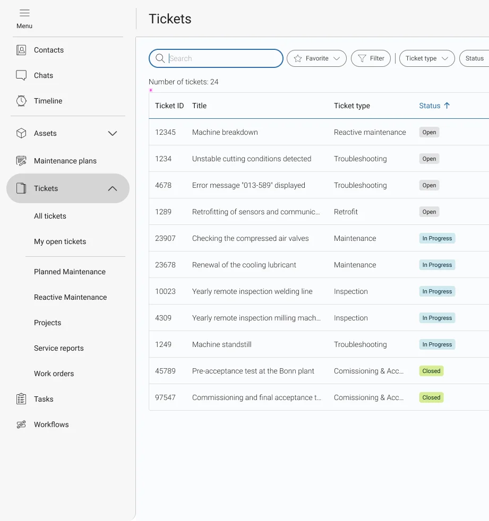Click In Progress badge of ticket 23907
489x521 pixels.
pyautogui.click(x=437, y=238)
